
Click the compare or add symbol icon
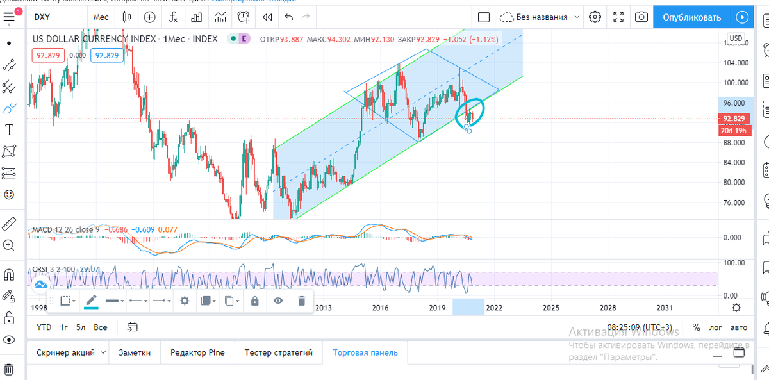point(150,17)
